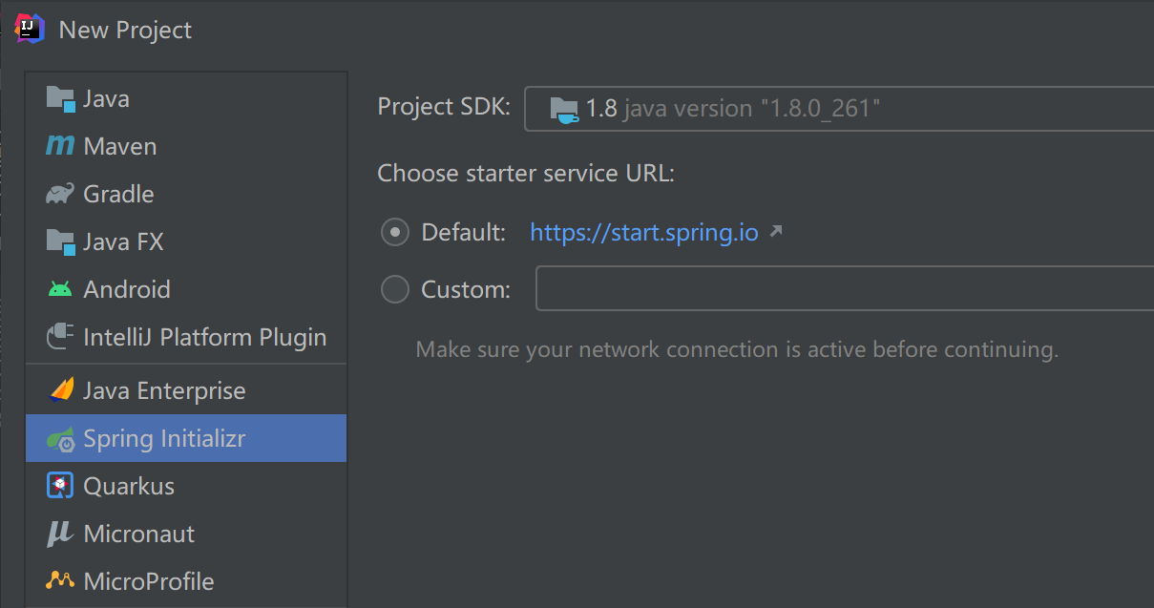This screenshot has height=608, width=1154.
Task: Click the JDK folder icon in SDK combo
Action: pyautogui.click(x=564, y=110)
